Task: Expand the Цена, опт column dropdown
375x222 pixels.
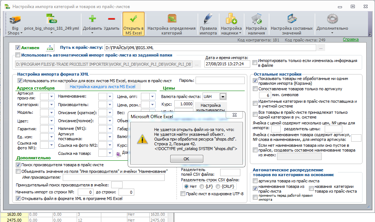Action: point(152,97)
